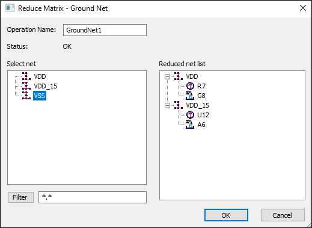Click the VDD net icon in Select net
312x228 pixels.
coord(26,76)
